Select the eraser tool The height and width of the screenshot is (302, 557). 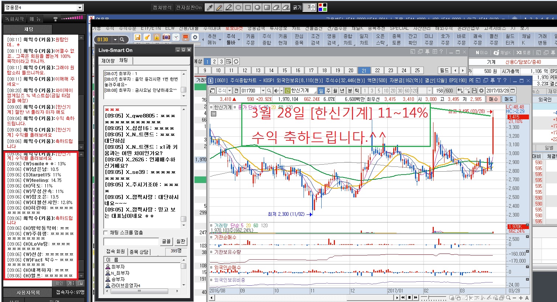tap(277, 7)
